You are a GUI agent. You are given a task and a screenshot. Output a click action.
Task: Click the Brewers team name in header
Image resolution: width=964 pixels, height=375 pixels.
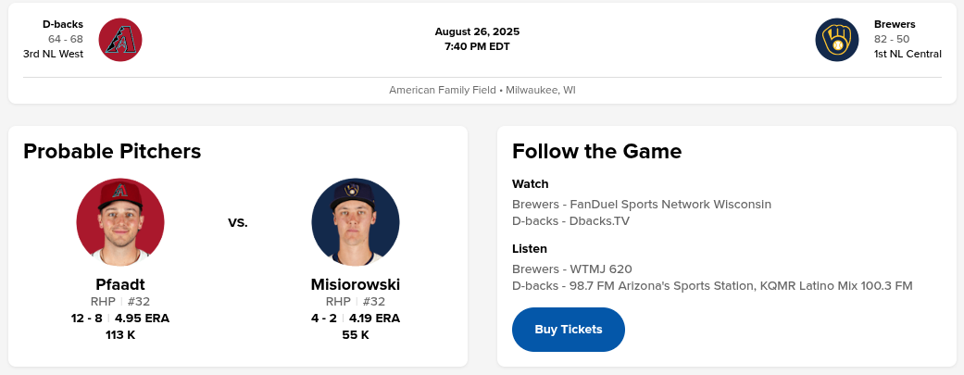tap(895, 24)
